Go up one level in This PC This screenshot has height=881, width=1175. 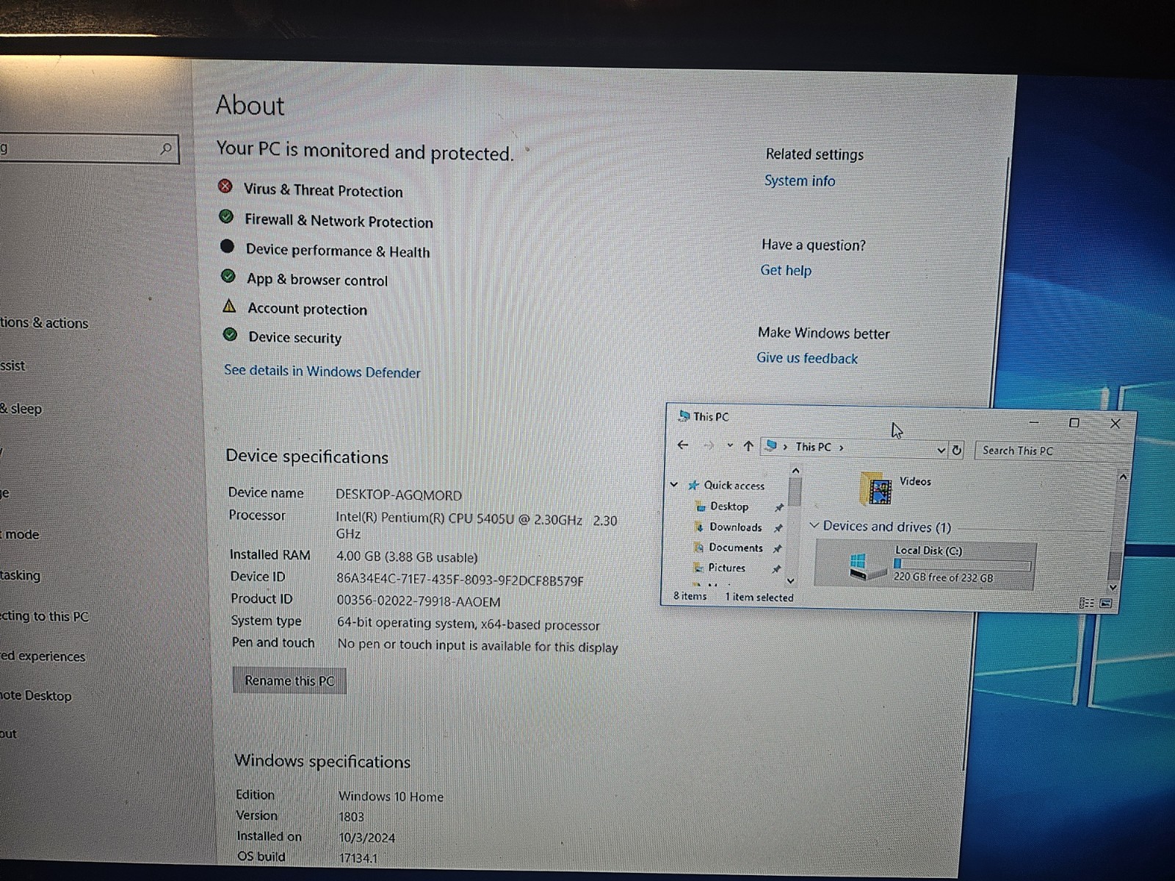[748, 446]
